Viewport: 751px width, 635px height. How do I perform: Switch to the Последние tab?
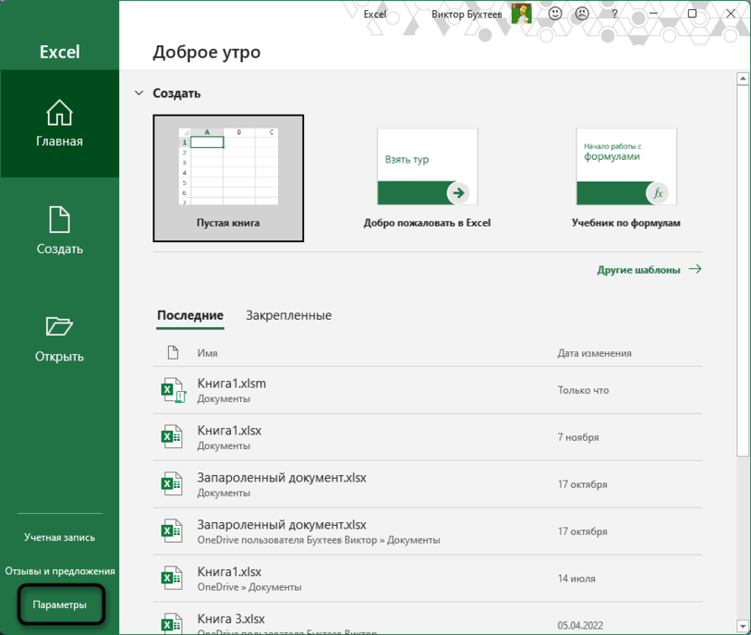coord(190,315)
